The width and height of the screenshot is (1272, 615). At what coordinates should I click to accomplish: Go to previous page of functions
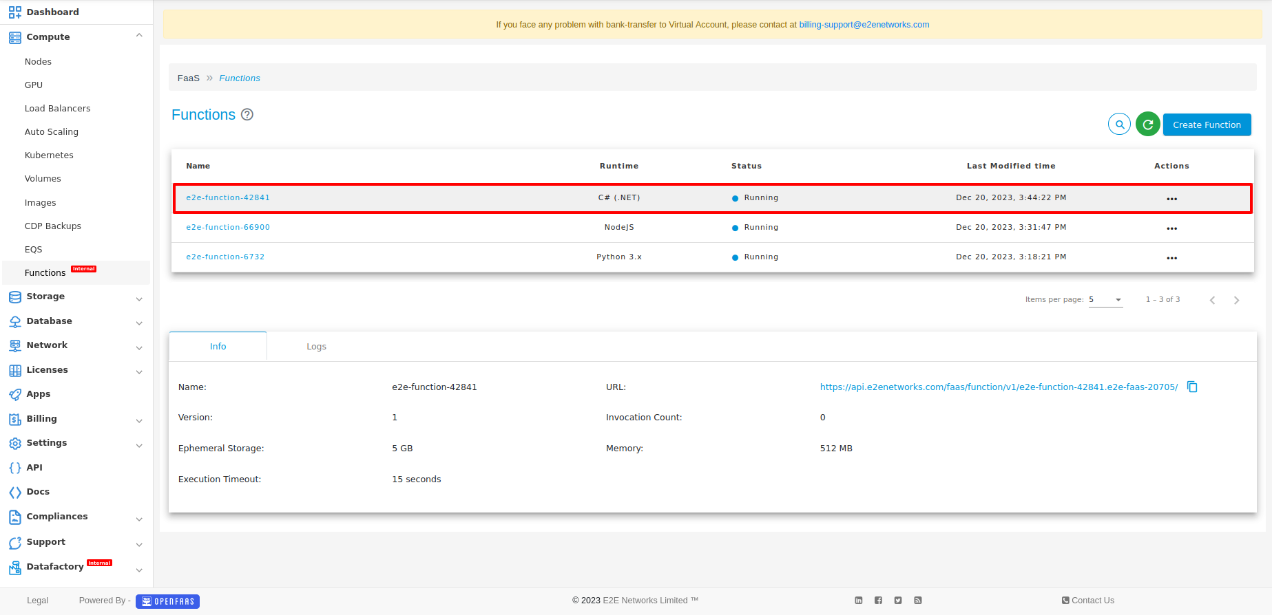point(1212,300)
